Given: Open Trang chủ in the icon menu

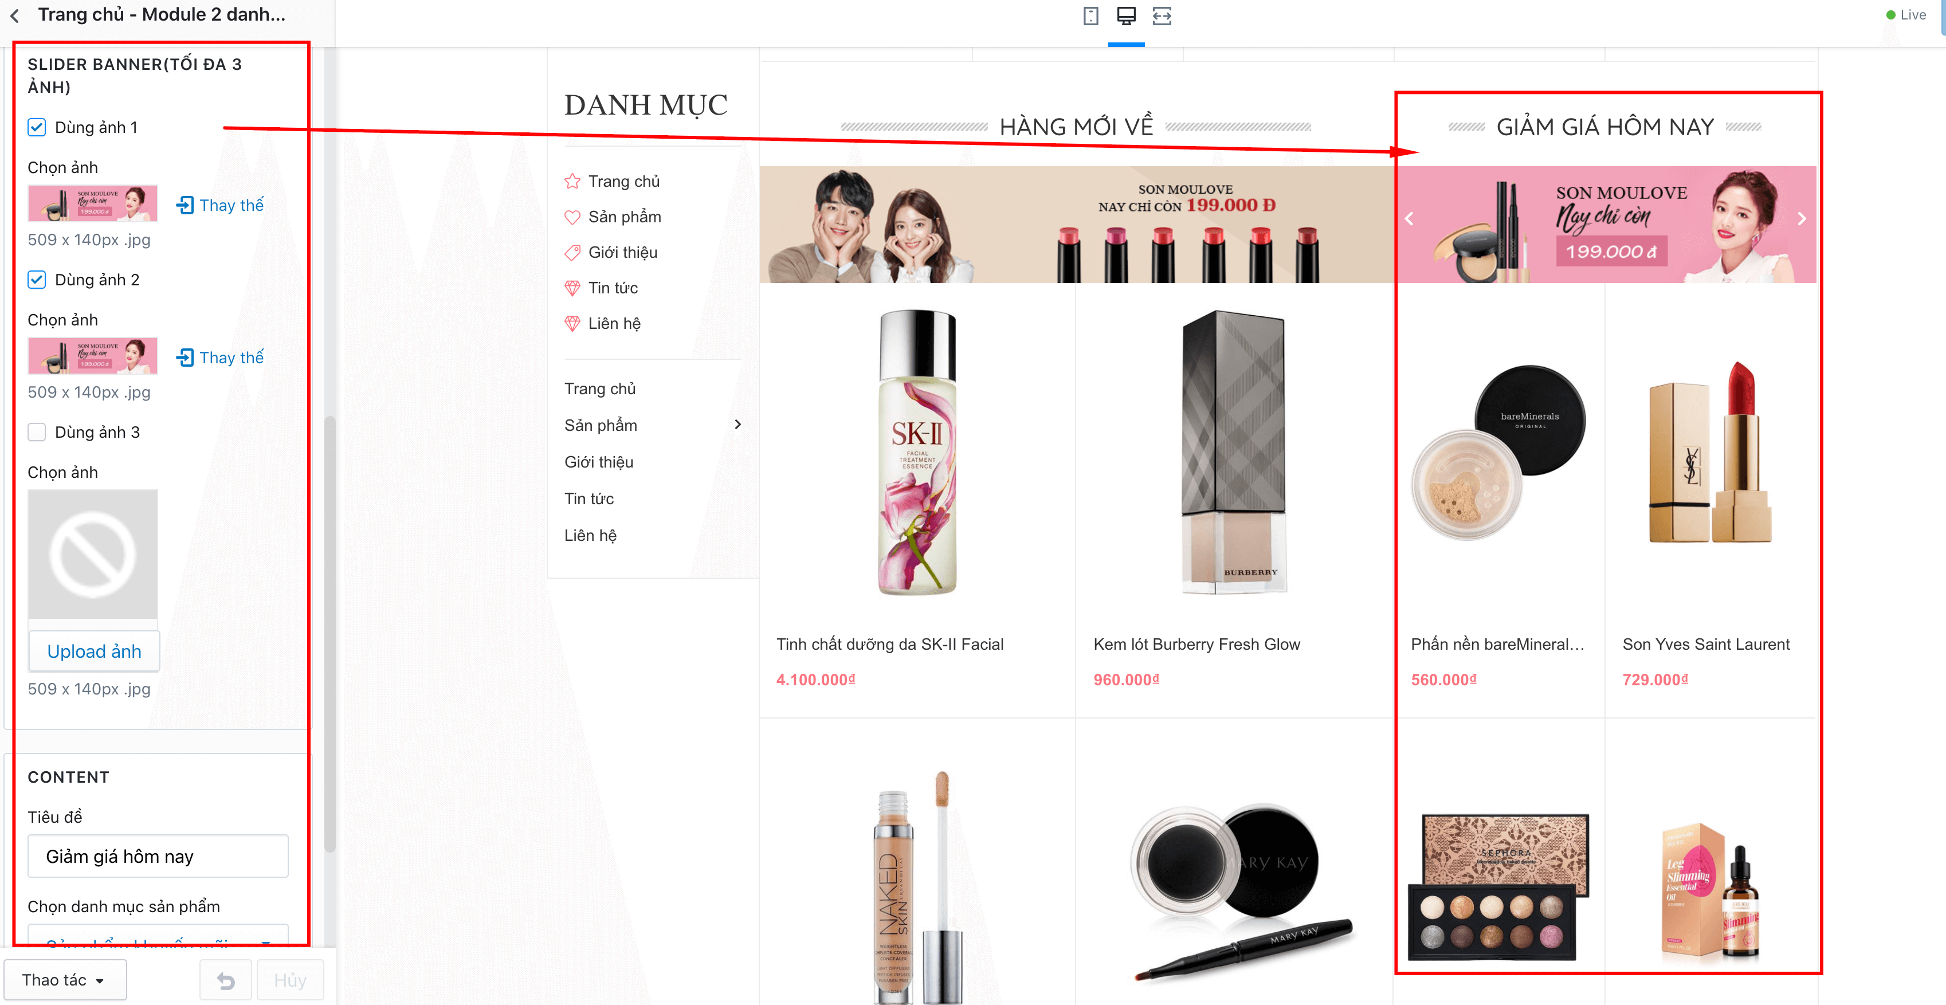Looking at the screenshot, I should pos(624,182).
